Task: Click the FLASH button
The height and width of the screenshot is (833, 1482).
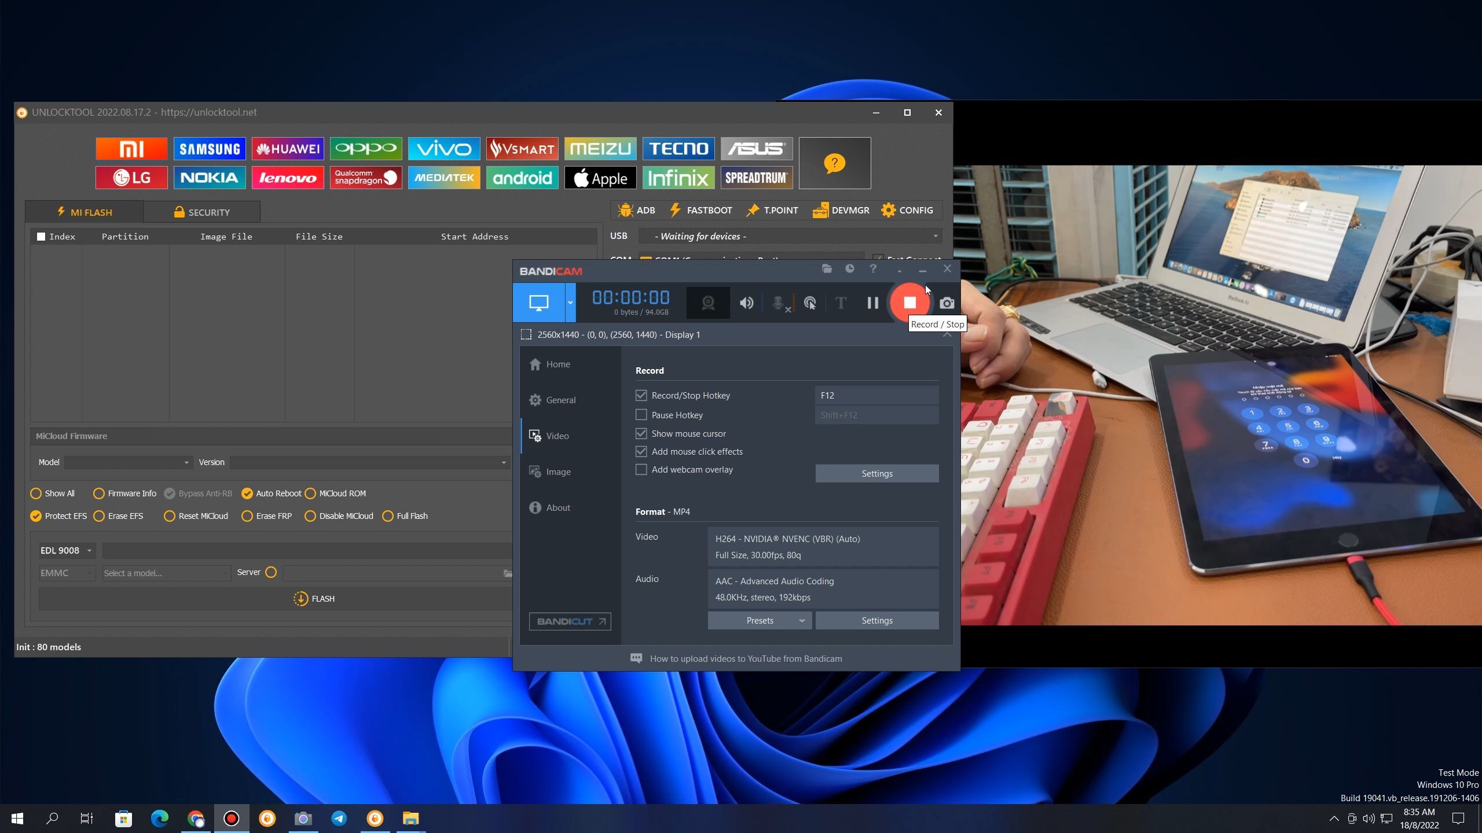Action: coord(314,599)
